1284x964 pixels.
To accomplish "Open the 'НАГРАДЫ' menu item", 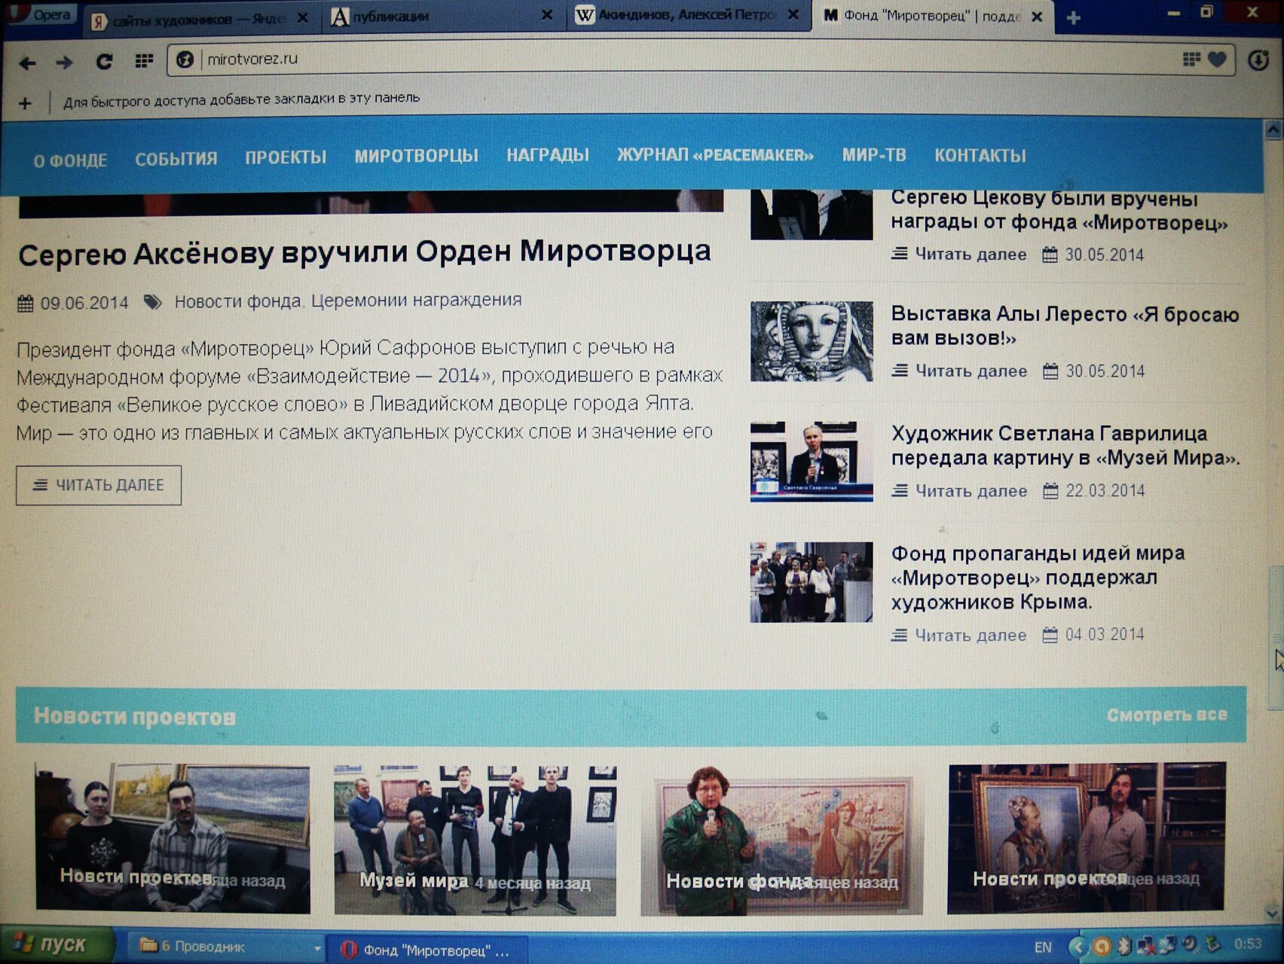I will 548,155.
